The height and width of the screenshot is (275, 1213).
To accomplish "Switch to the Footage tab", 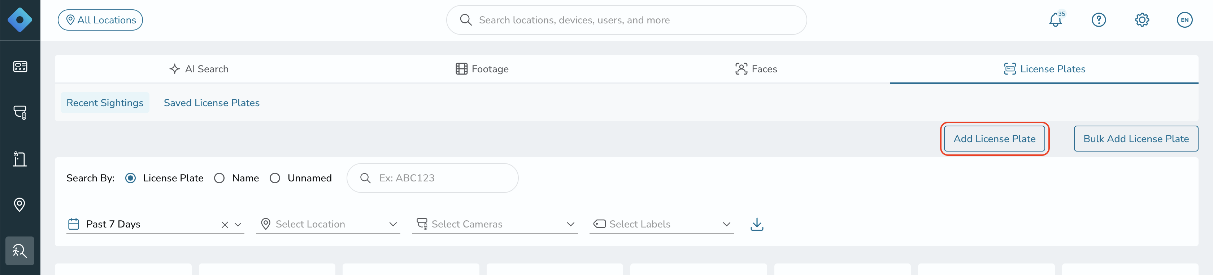I will tap(482, 69).
